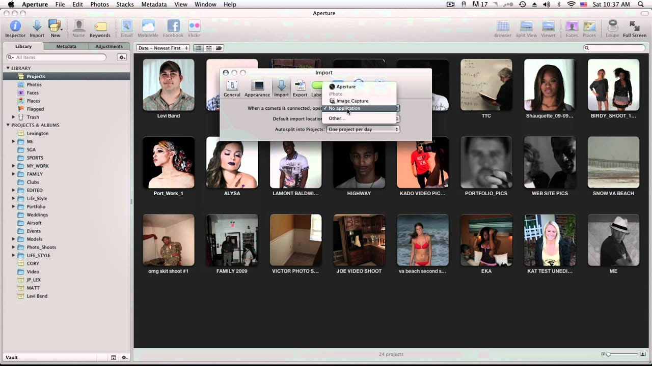
Task: Select the EKA project thumbnail
Action: [x=486, y=240]
